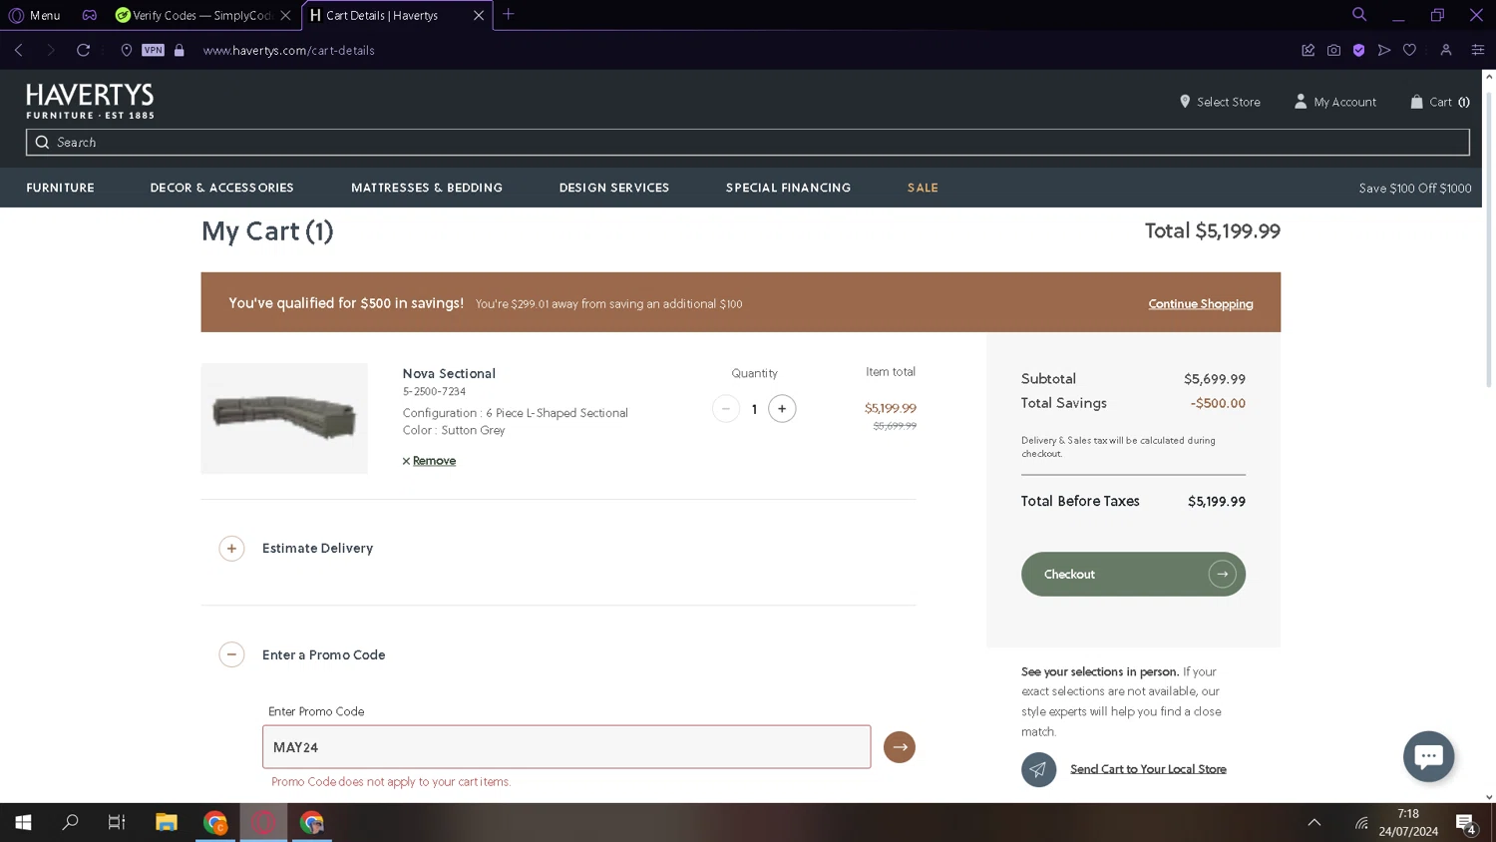Switch to the Verify Codes SimplyCodes tab
The image size is (1496, 842).
click(x=202, y=15)
